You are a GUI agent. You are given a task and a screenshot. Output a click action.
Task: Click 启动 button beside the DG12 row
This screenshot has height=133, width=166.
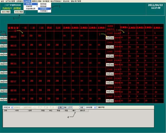point(2,38)
